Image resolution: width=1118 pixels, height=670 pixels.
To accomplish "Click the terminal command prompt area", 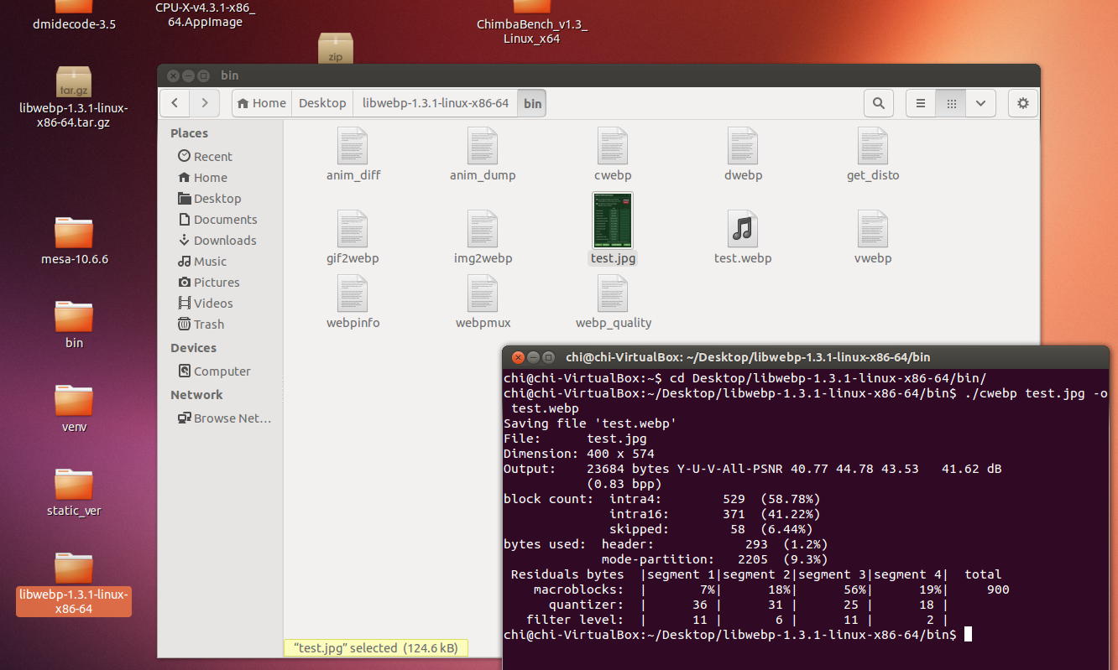I will (x=968, y=635).
